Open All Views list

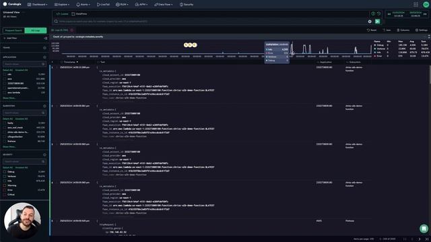(10, 17)
